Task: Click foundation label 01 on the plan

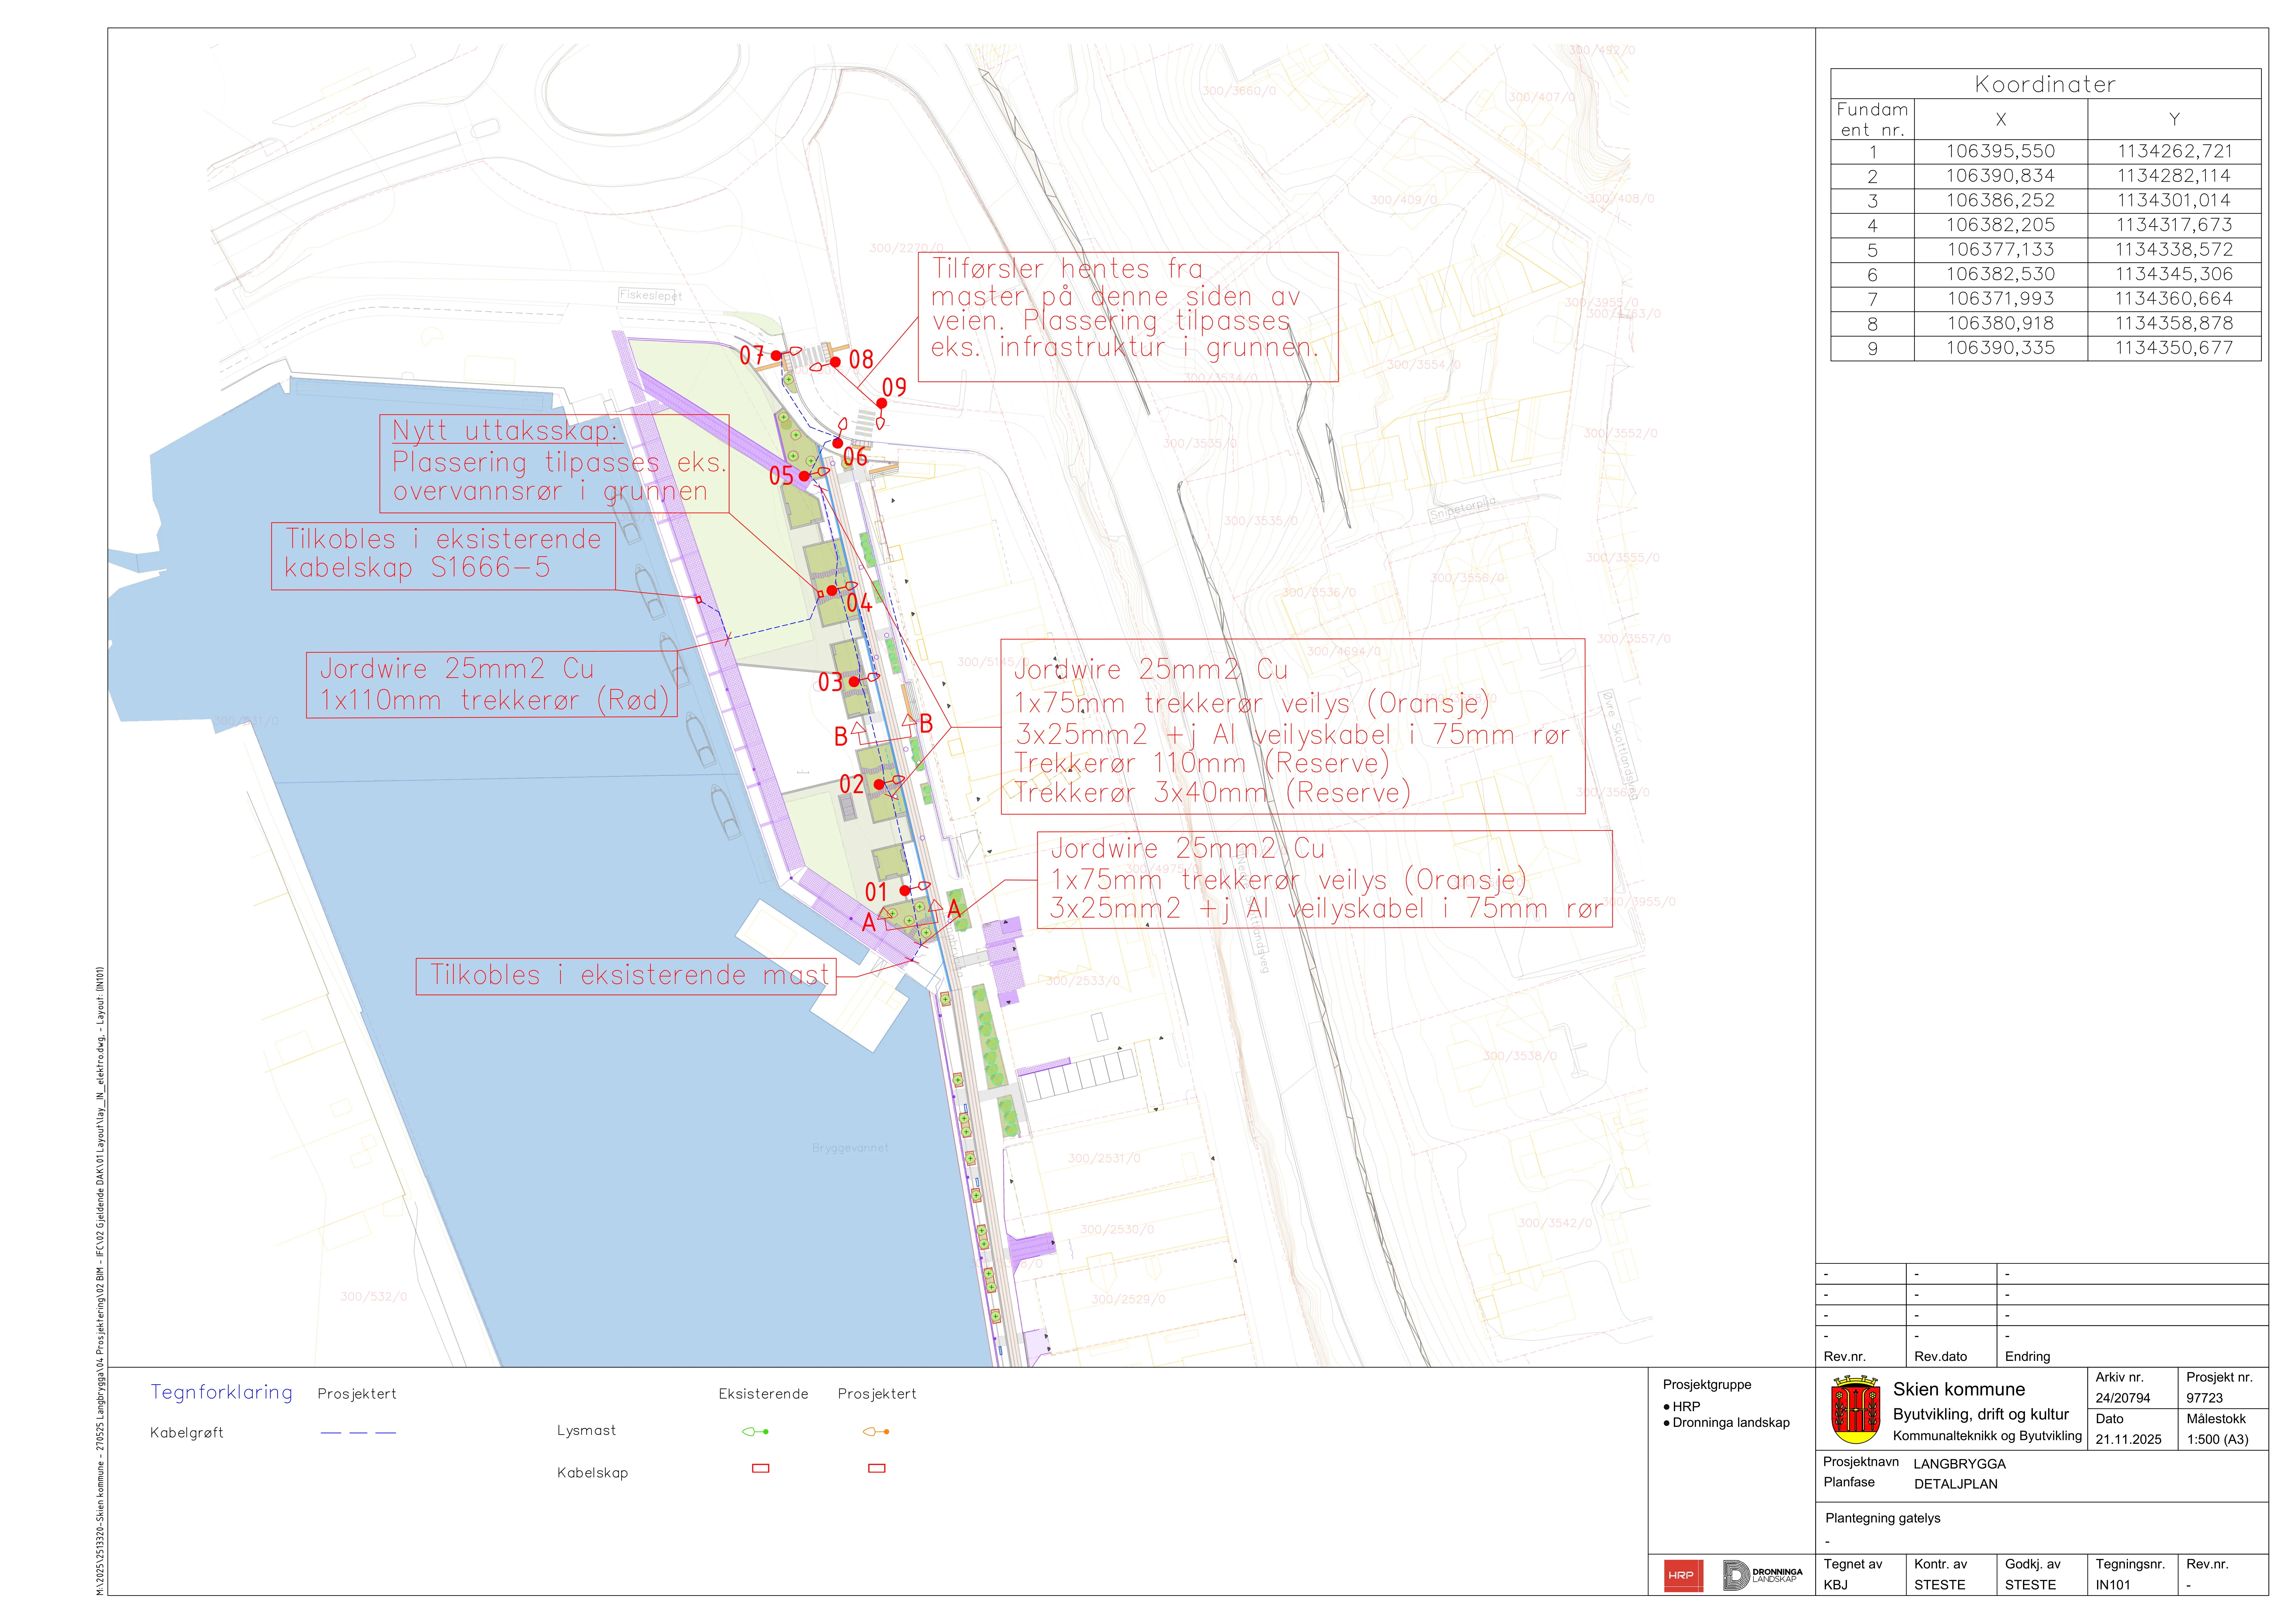Action: [x=876, y=892]
